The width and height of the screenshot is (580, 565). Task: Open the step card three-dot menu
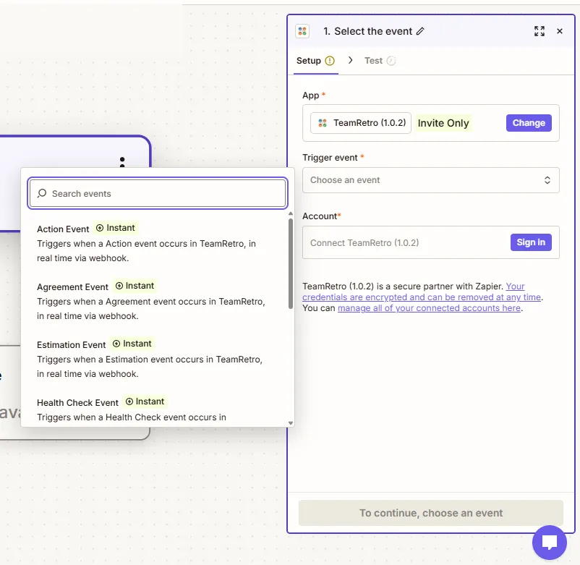point(122,162)
